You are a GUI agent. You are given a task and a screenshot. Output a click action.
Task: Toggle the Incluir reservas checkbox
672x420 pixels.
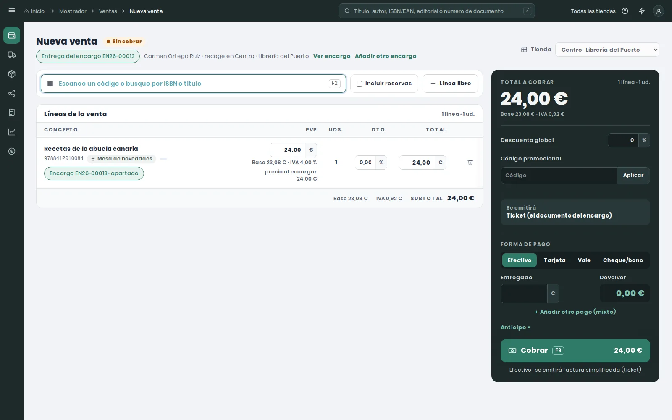(x=359, y=84)
